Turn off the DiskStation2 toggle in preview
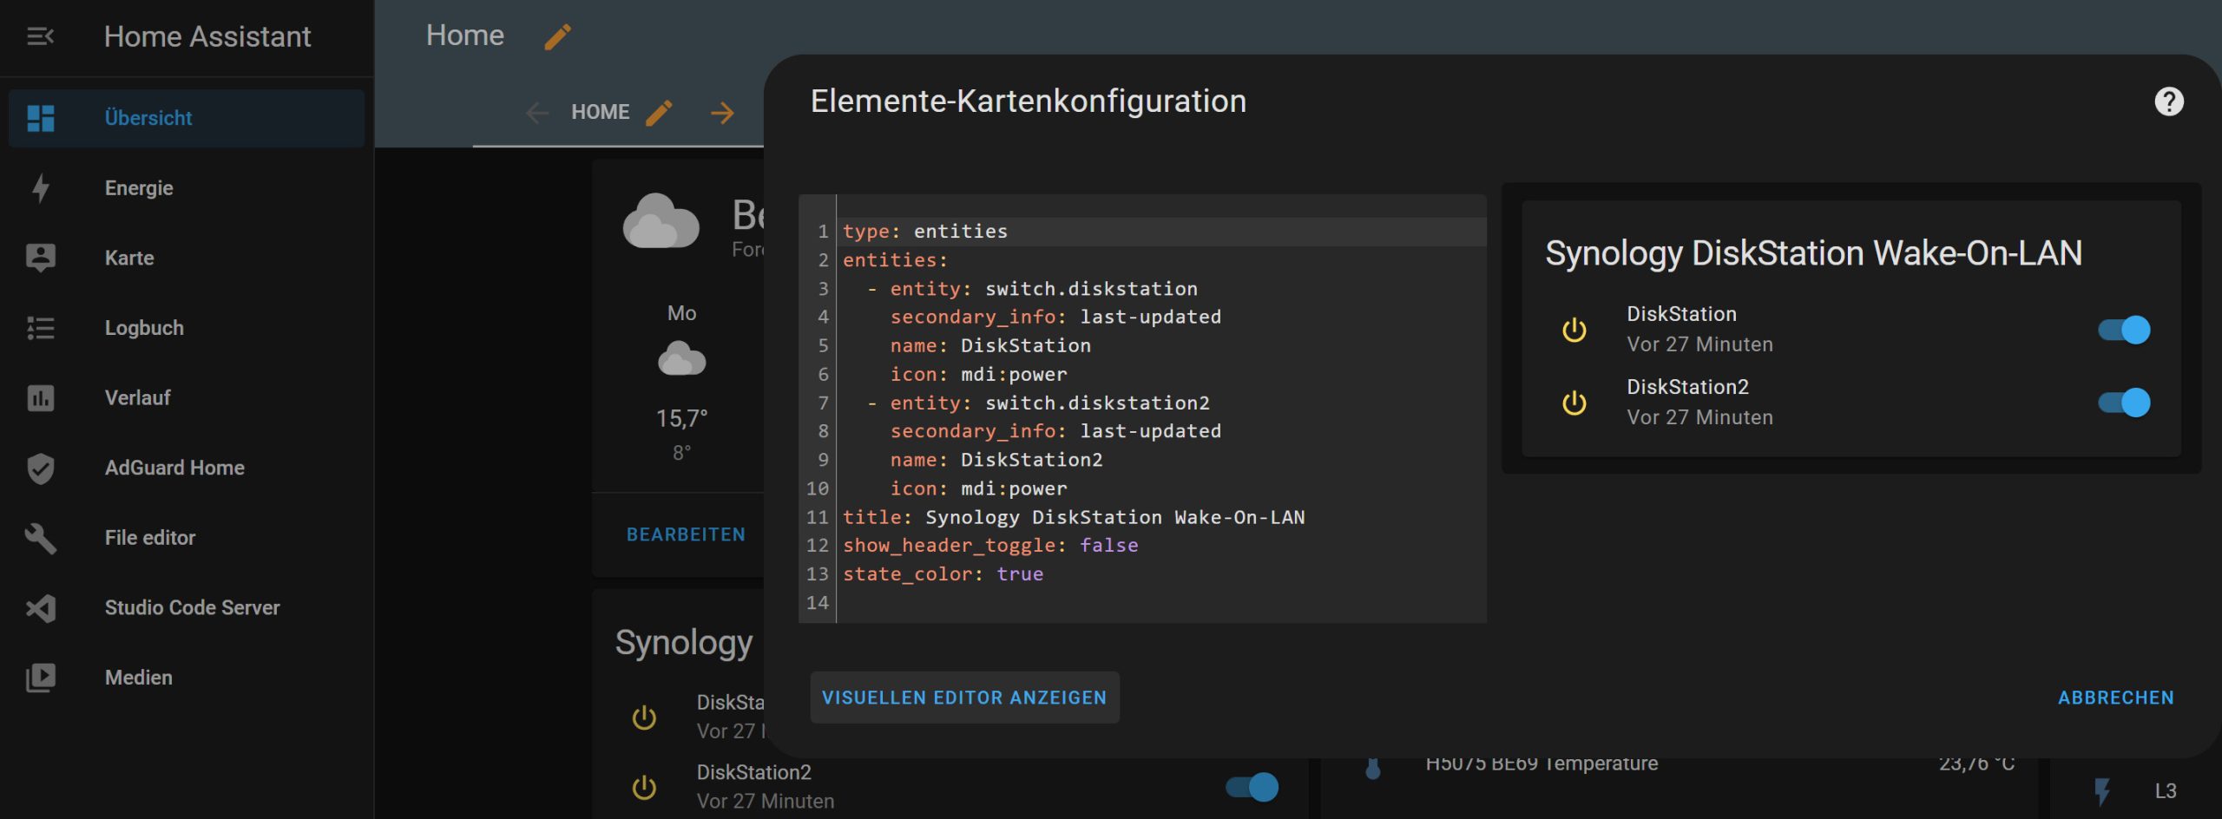 pos(2124,403)
